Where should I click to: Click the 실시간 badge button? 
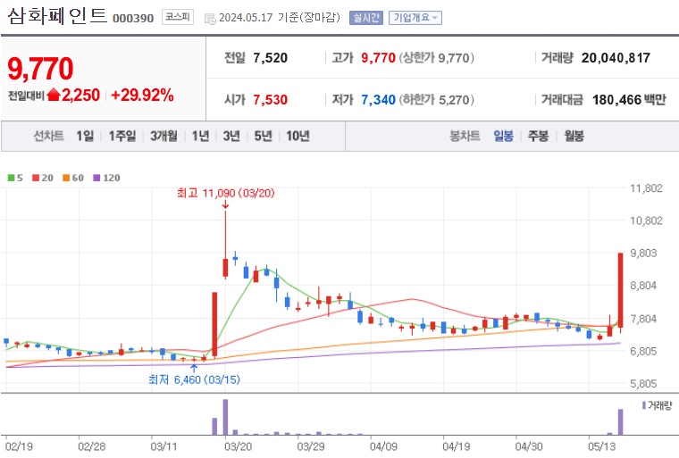(366, 18)
